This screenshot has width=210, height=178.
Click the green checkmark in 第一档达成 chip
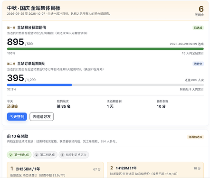[x=10, y=155]
